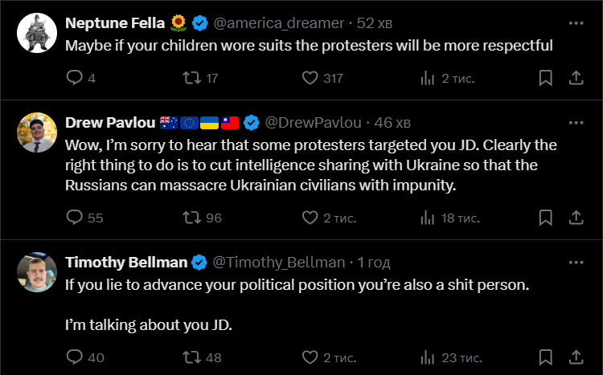The width and height of the screenshot is (603, 375).
Task: Like Drew Pavlou's tweet
Action: pyautogui.click(x=310, y=218)
